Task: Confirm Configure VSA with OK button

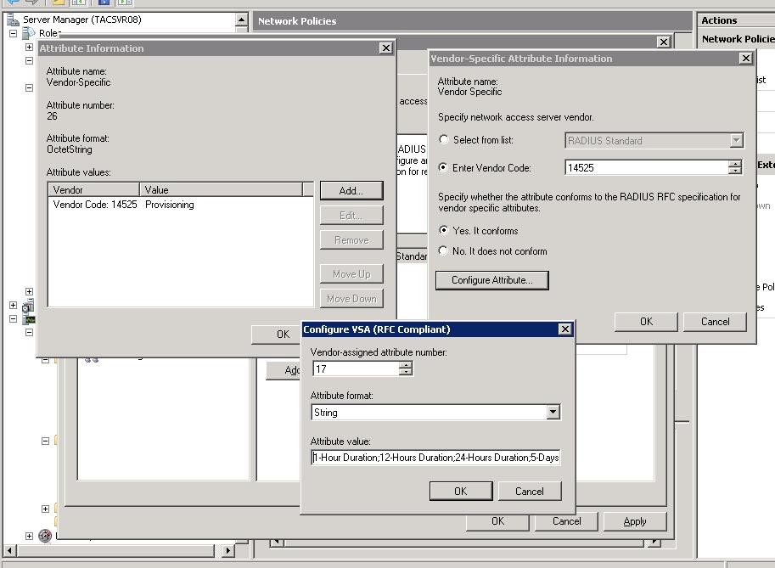Action: coord(460,490)
